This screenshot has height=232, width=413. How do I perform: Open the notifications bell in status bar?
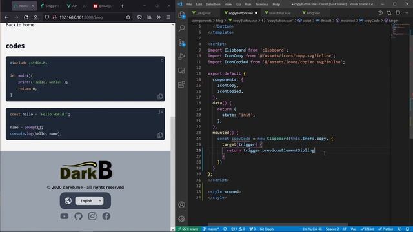[408, 229]
